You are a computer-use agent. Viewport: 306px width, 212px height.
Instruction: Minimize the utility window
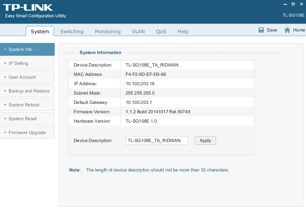click(x=285, y=4)
